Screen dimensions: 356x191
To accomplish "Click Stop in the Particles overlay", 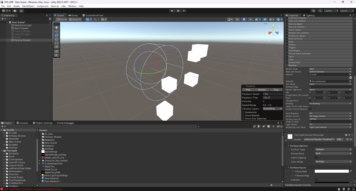I will click(276, 90).
